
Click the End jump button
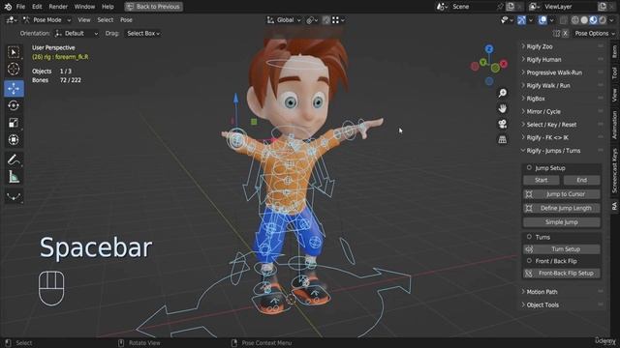(x=581, y=181)
